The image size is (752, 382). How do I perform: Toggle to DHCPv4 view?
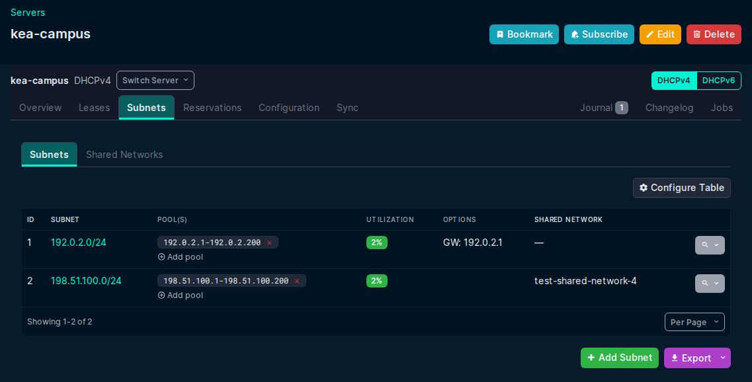(674, 81)
